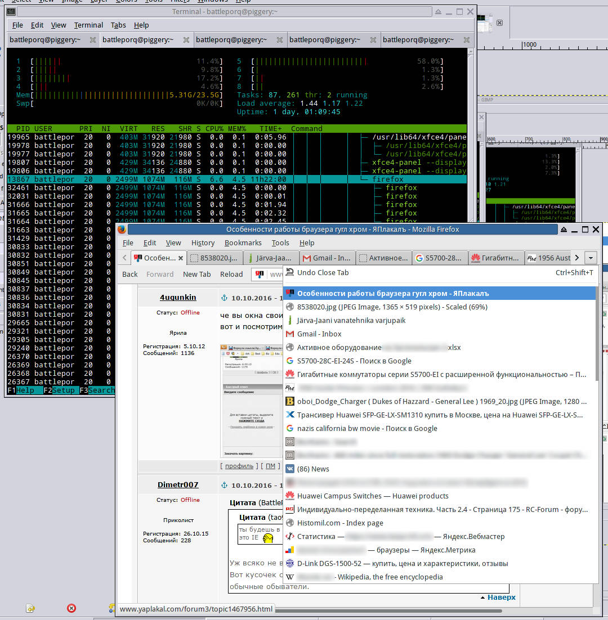Image resolution: width=608 pixels, height=620 pixels.
Task: Click the D-Link icon in tab list
Action: [x=290, y=563]
